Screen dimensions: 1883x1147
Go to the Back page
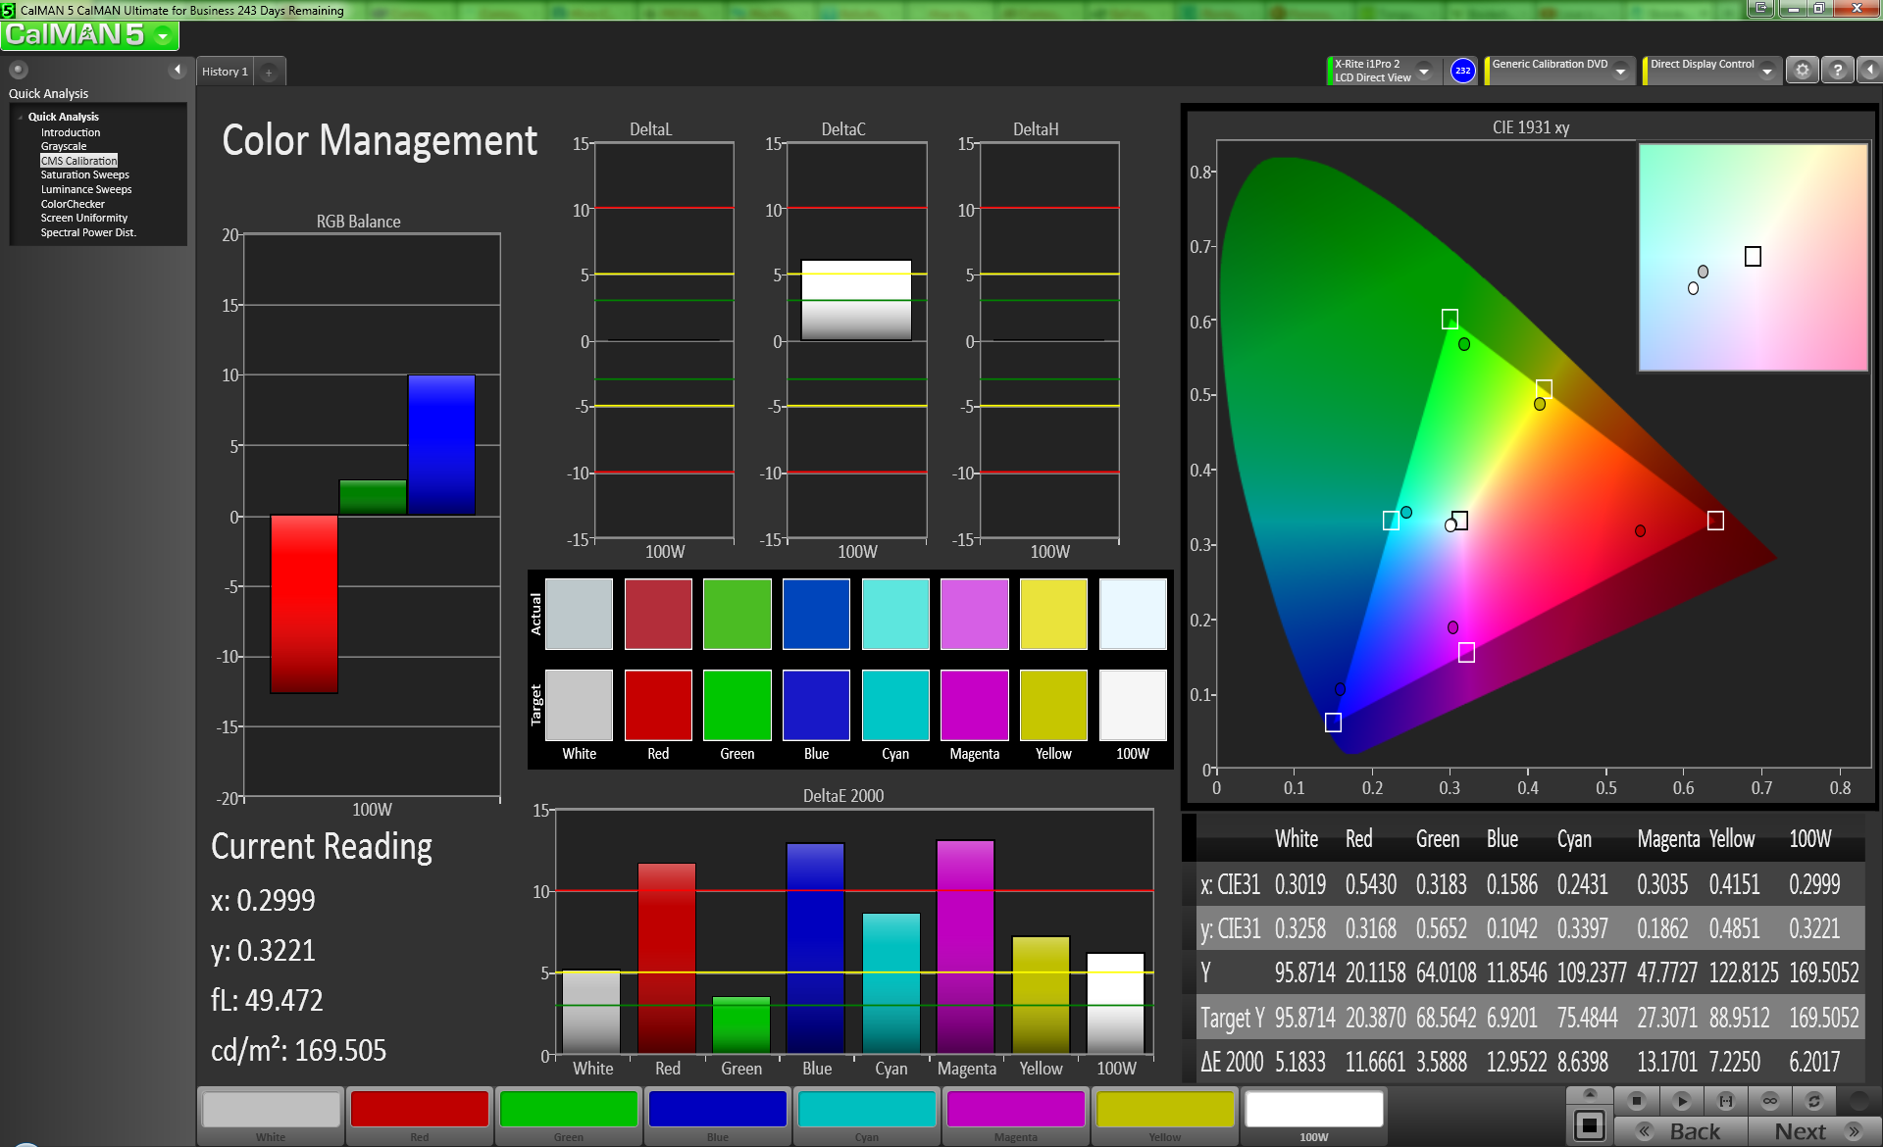pos(1694,1131)
